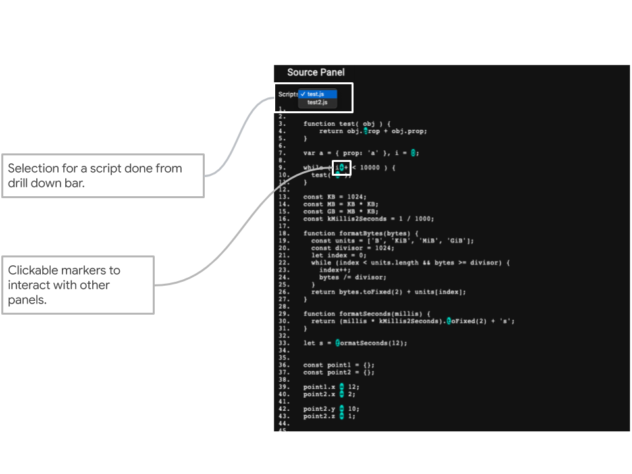This screenshot has width=632, height=474.
Task: Click the marker on point1.x assignment line 39
Action: (x=342, y=386)
